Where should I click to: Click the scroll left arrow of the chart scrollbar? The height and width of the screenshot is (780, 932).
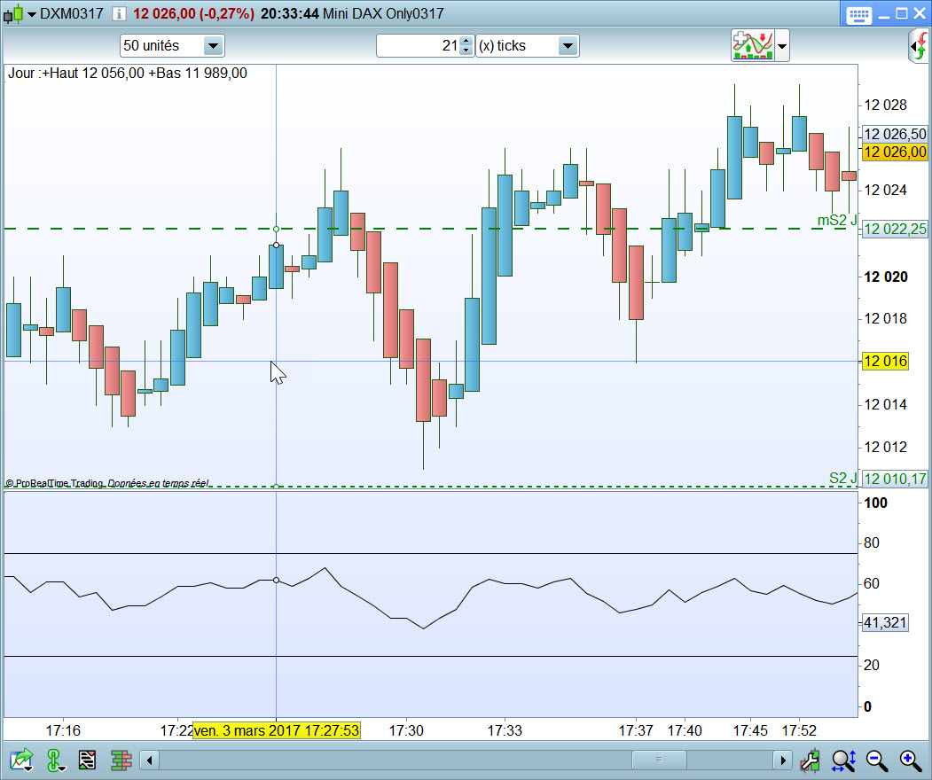(149, 760)
